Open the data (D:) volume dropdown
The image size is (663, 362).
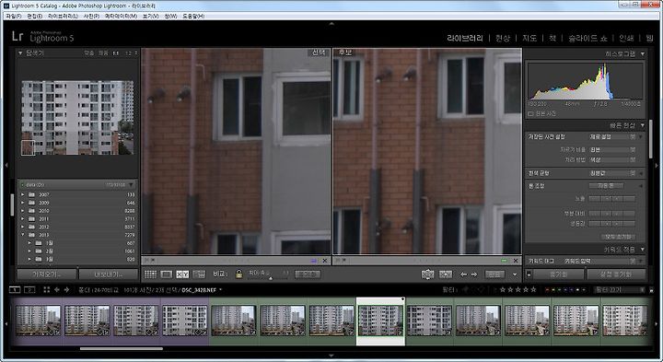coord(131,185)
